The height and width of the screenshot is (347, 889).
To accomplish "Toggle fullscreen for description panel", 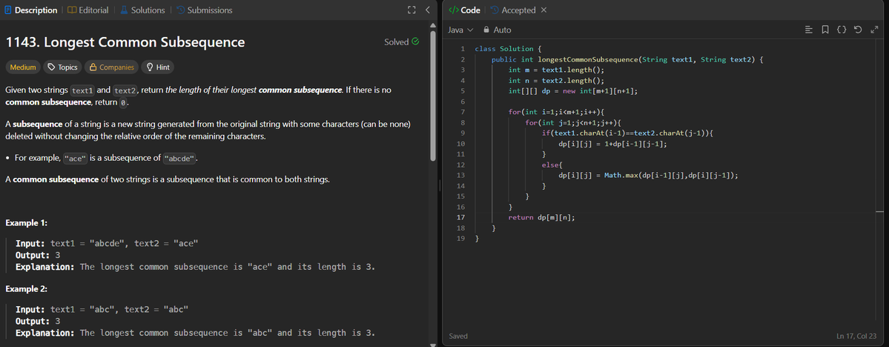I will point(412,10).
